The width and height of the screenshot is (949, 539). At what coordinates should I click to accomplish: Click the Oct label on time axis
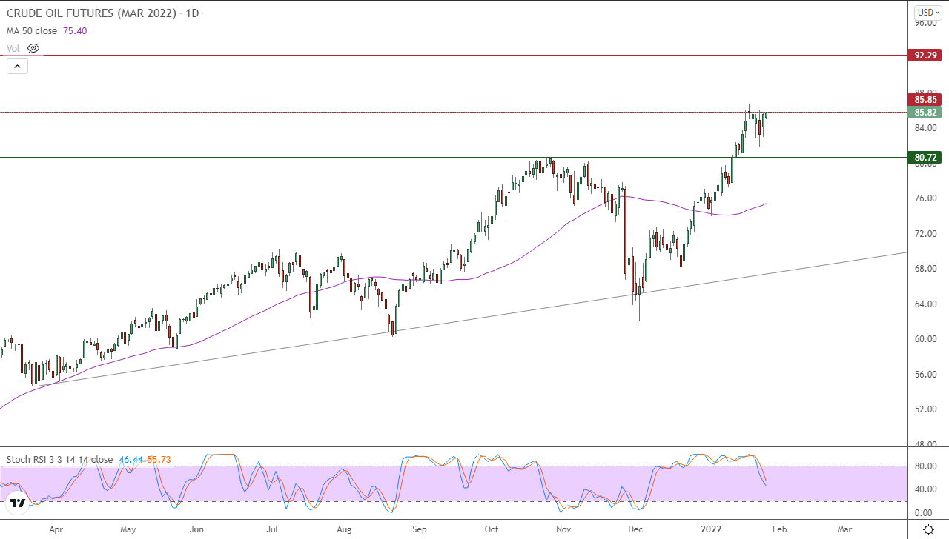492,529
